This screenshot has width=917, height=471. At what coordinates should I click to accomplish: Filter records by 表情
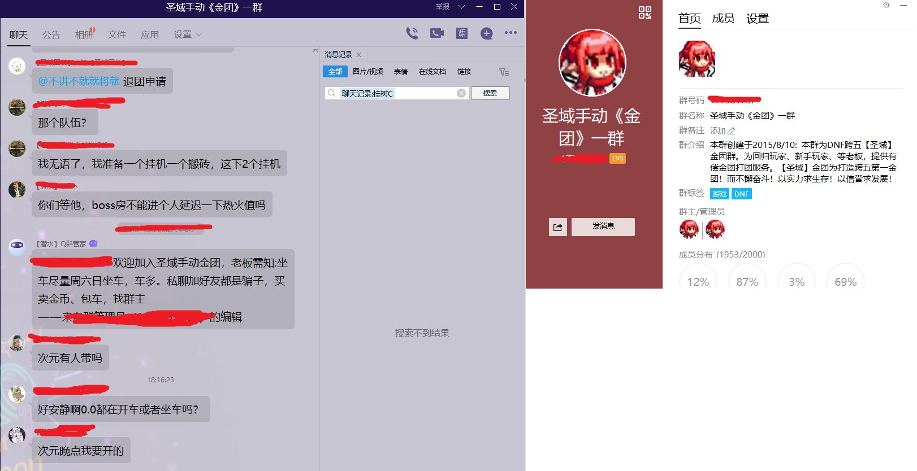point(401,72)
